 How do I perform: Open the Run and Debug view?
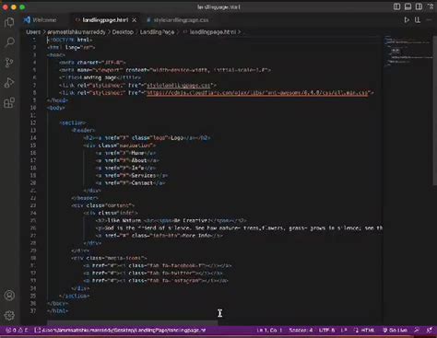(x=9, y=83)
